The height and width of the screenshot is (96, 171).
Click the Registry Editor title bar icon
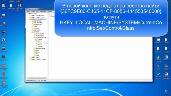27,9
